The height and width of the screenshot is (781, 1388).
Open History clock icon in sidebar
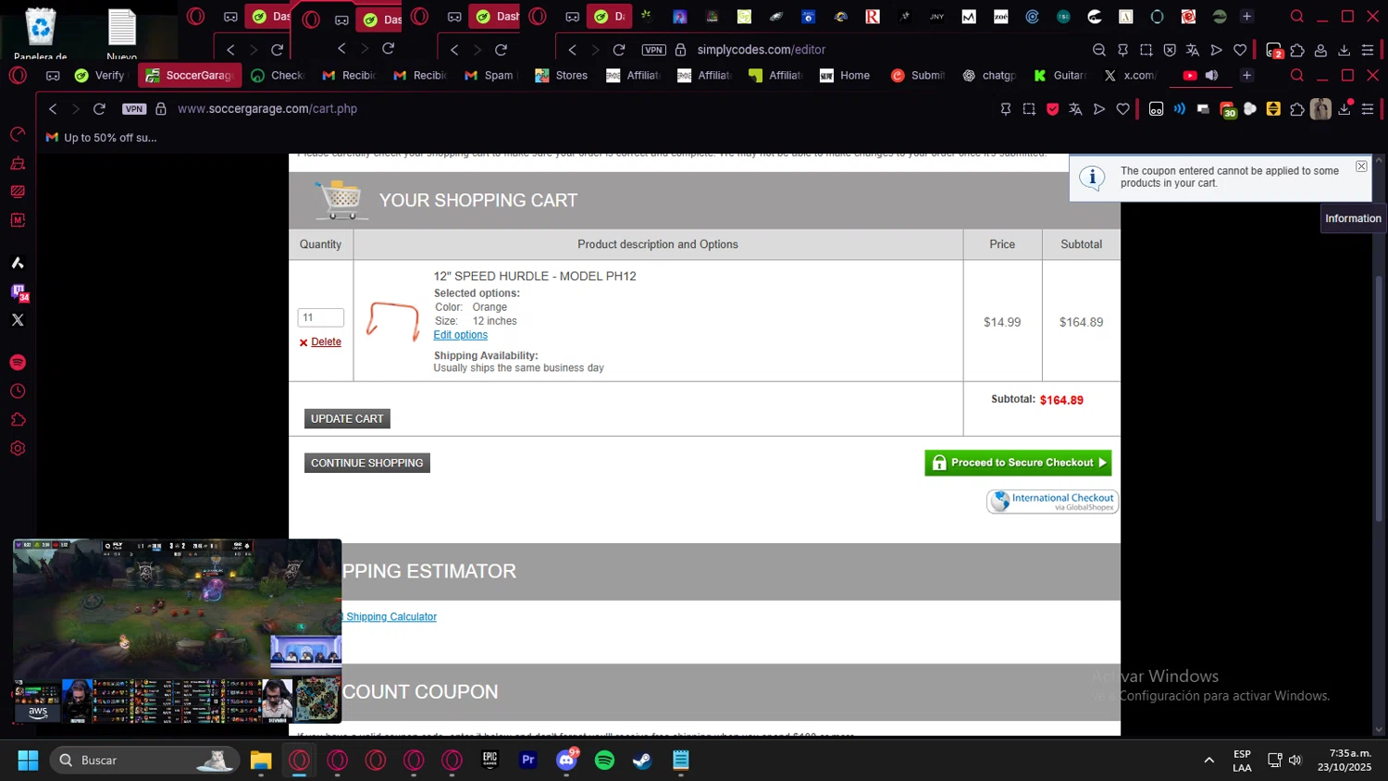pyautogui.click(x=18, y=391)
